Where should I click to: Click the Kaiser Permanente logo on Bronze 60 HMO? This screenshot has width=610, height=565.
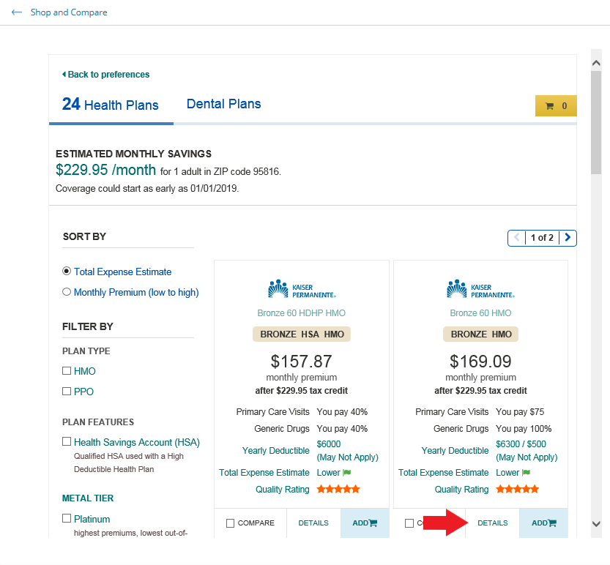[x=480, y=289]
